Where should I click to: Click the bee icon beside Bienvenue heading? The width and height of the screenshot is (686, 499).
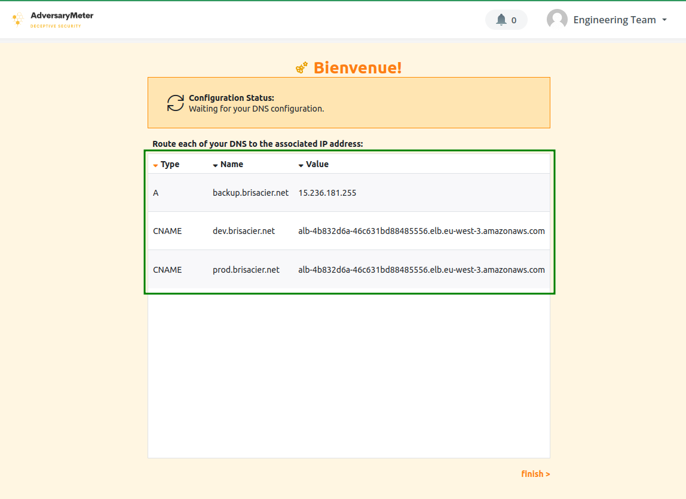point(301,67)
